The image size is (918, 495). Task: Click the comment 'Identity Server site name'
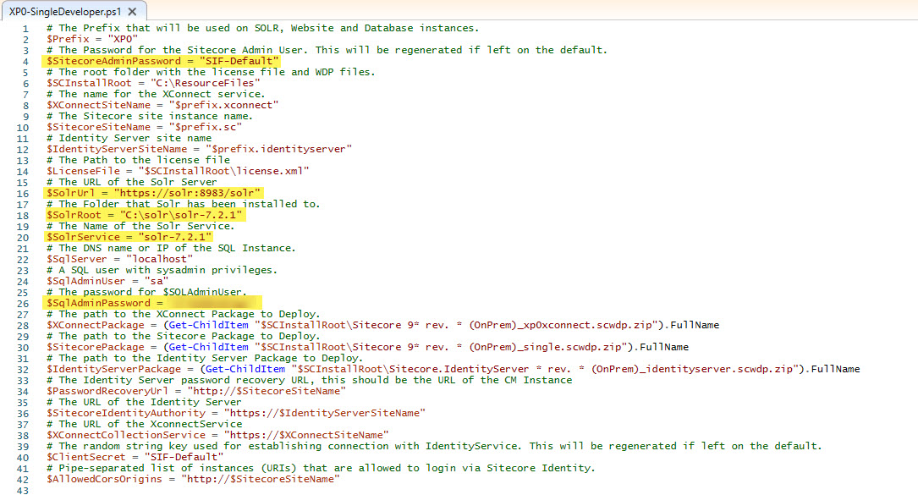coord(129,138)
